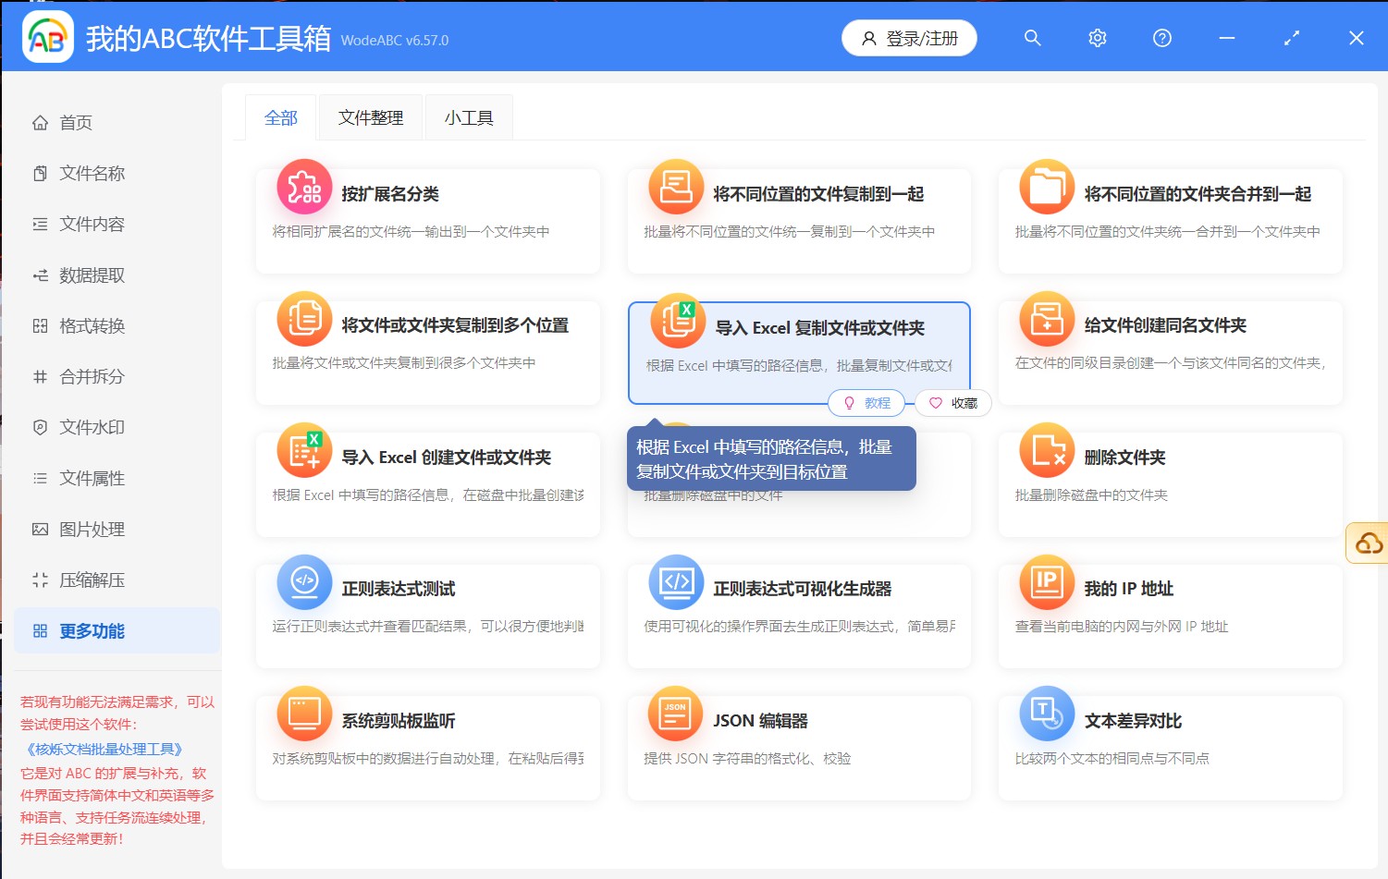Open 将不同位置的文件夹合并到一起 card title
Screen dimensions: 1388x879
pyautogui.click(x=1198, y=194)
